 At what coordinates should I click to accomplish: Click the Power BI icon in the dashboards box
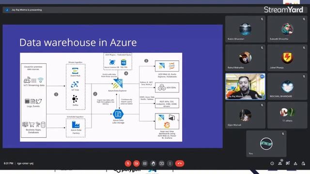tap(172, 118)
